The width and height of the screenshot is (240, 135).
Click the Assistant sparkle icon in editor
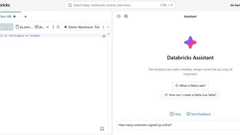pos(104,36)
